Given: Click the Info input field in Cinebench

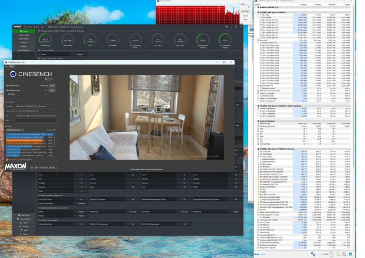Looking at the screenshot, I should point(36,120).
